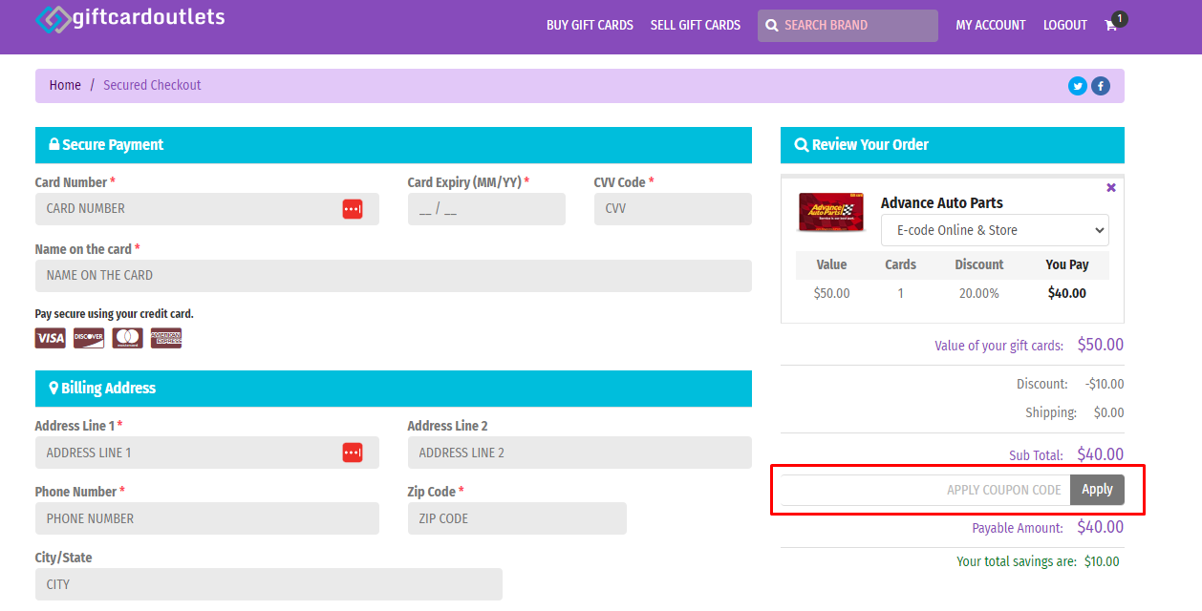Screen dimensions: 1202x611
Task: Click the Payable Amount $40.00 value
Action: click(x=1101, y=527)
